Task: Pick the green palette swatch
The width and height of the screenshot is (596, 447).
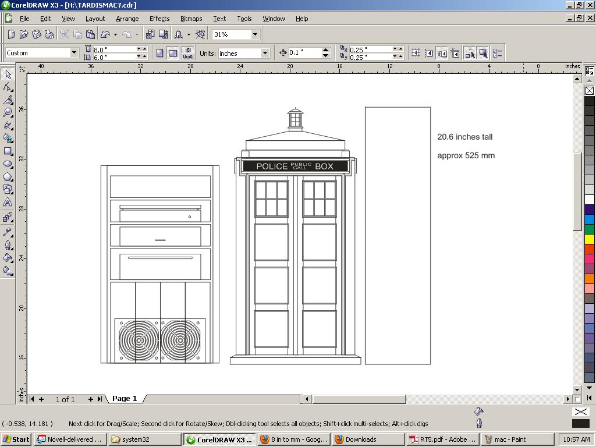Action: (x=589, y=229)
